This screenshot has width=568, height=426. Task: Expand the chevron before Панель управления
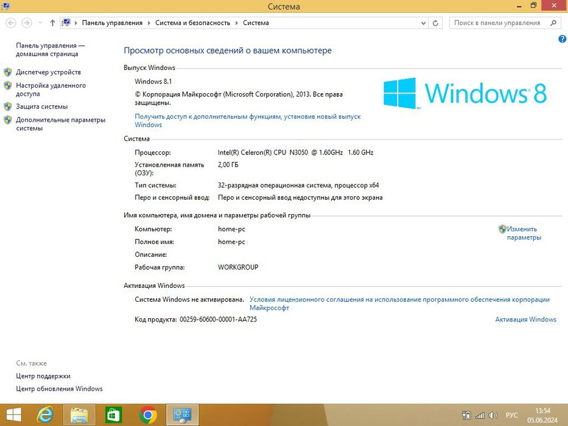click(75, 23)
